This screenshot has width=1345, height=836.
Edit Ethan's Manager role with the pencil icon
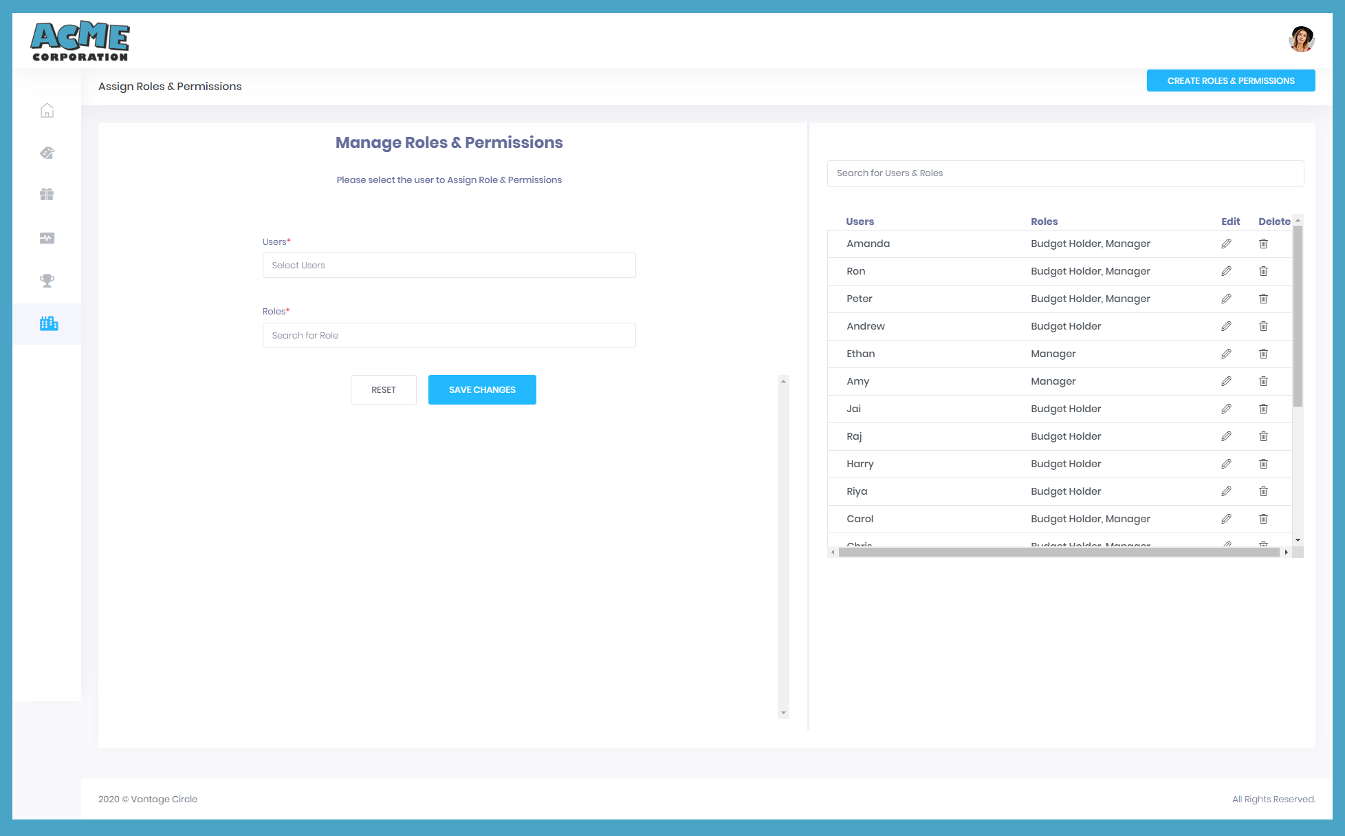coord(1227,354)
